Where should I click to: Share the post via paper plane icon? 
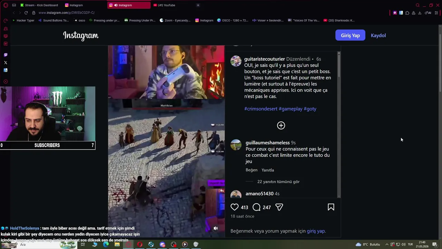click(279, 207)
